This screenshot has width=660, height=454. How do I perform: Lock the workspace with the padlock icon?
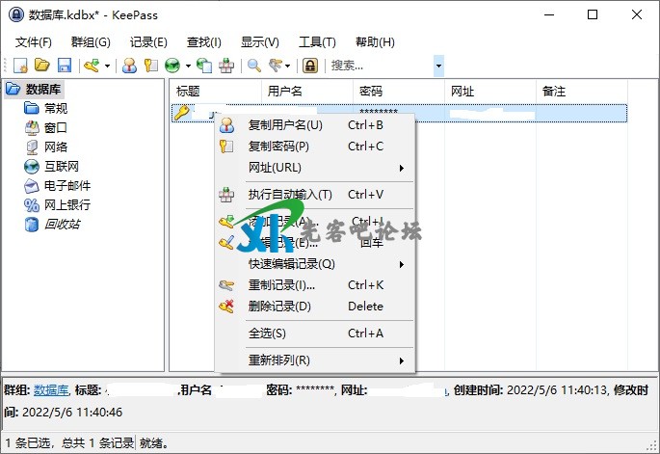coord(310,66)
